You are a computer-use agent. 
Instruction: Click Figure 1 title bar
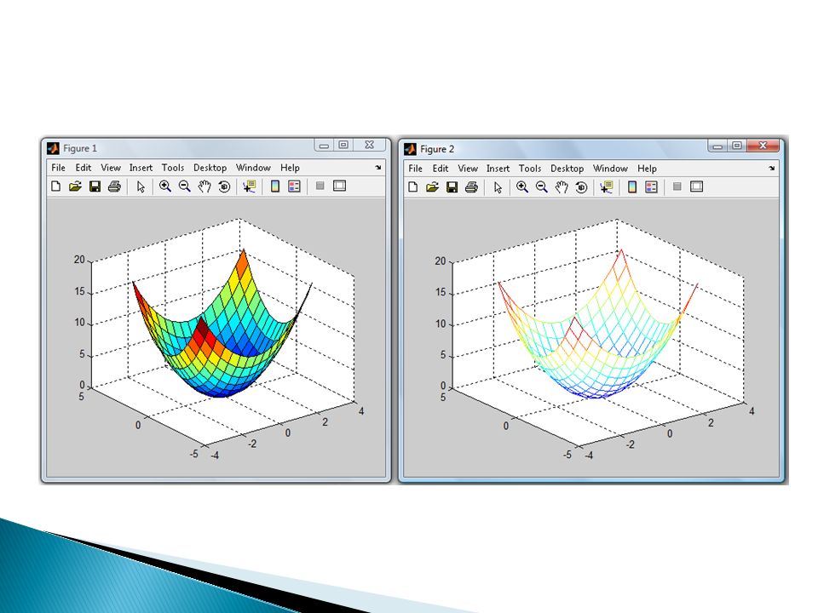pos(216,148)
